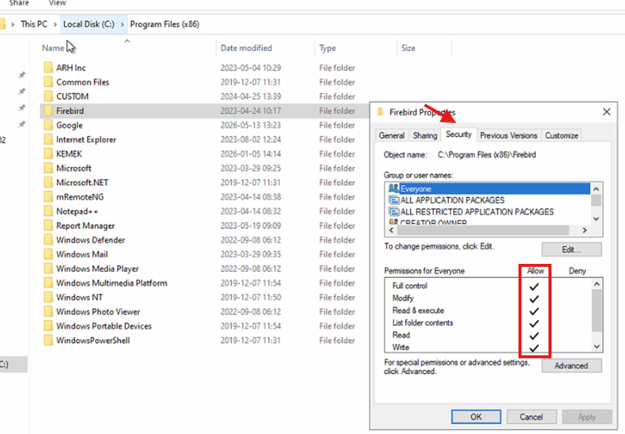Click the ALL APPLICATION PACKAGES icon

[393, 200]
